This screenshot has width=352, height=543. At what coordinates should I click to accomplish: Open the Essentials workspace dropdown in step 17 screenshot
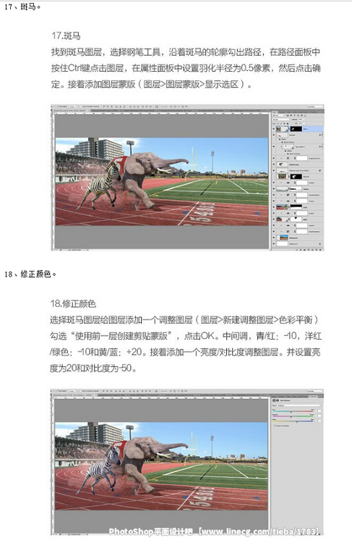(x=315, y=106)
